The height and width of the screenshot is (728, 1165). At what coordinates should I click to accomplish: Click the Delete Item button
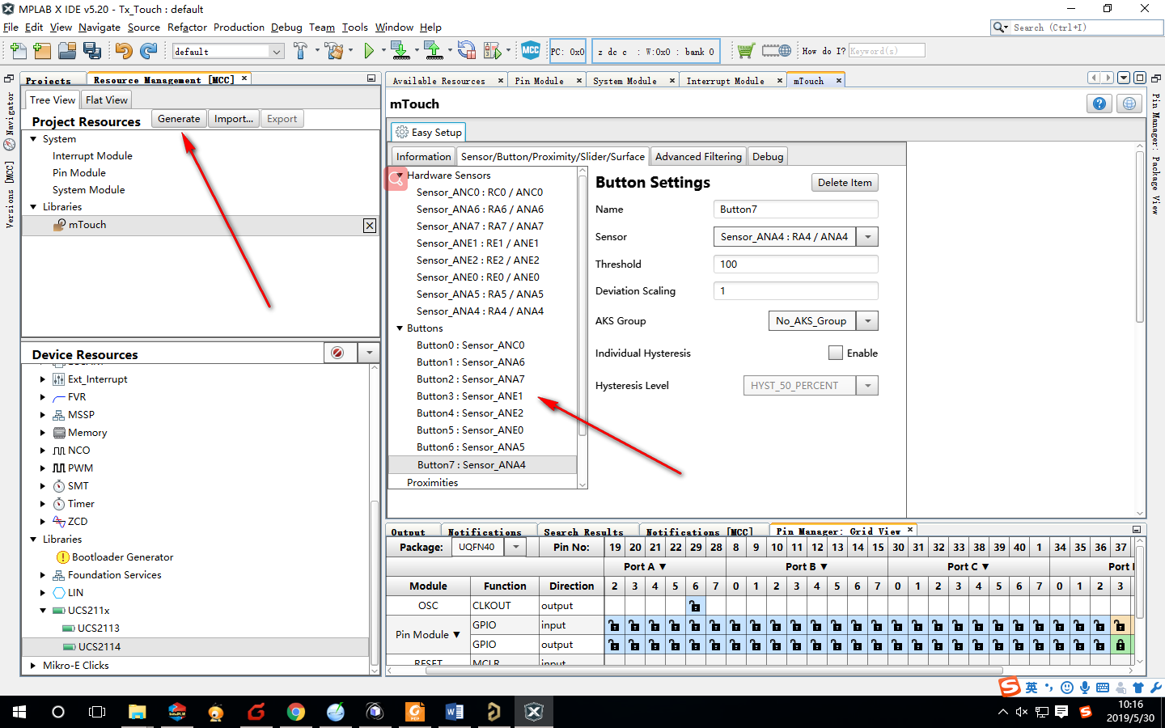pyautogui.click(x=845, y=183)
